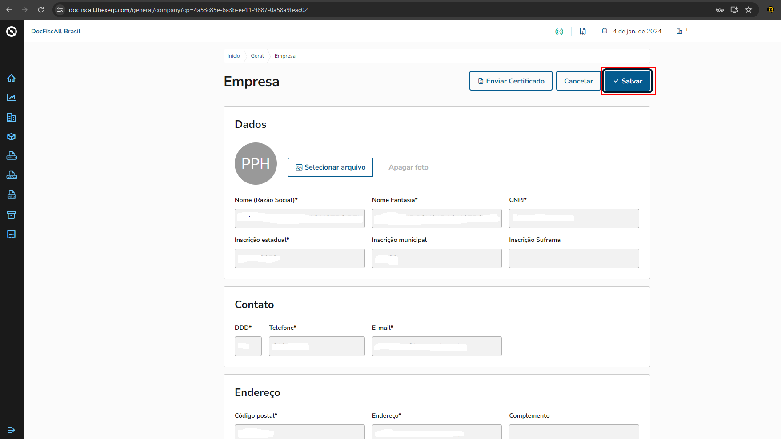This screenshot has width=781, height=439.
Task: Open the browser password key icon
Action: (720, 10)
